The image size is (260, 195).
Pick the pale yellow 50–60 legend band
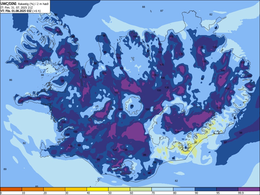click(119, 189)
